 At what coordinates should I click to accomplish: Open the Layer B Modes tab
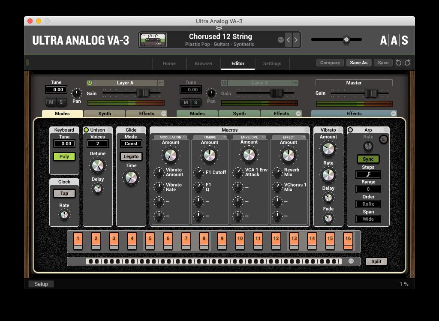click(x=197, y=113)
